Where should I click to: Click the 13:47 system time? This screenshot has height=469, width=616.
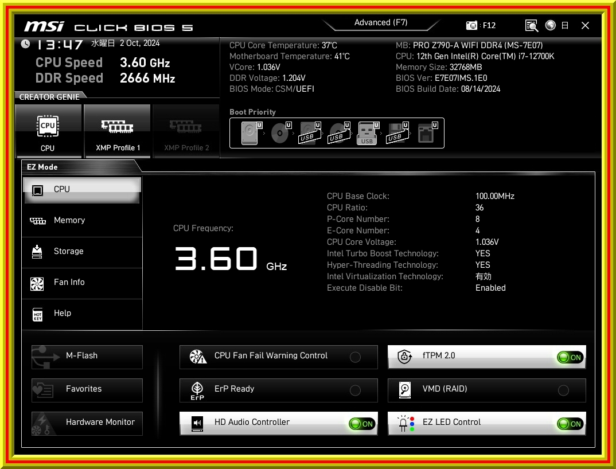coord(60,44)
